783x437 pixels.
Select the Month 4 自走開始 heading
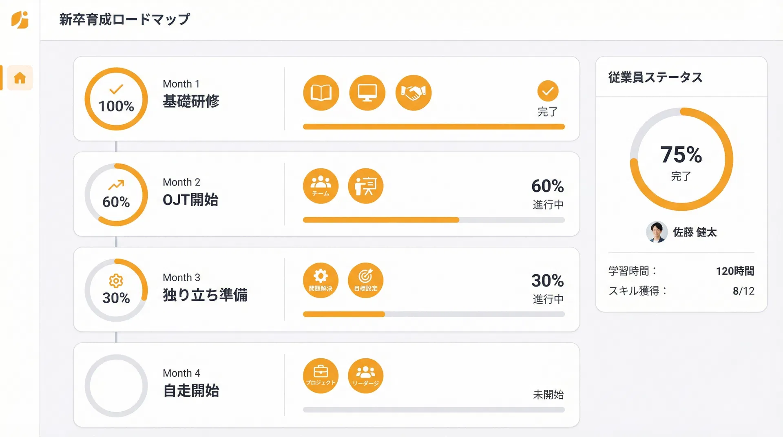(x=191, y=390)
